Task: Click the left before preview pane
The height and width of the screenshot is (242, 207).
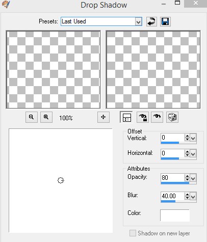Action: pos(53,70)
